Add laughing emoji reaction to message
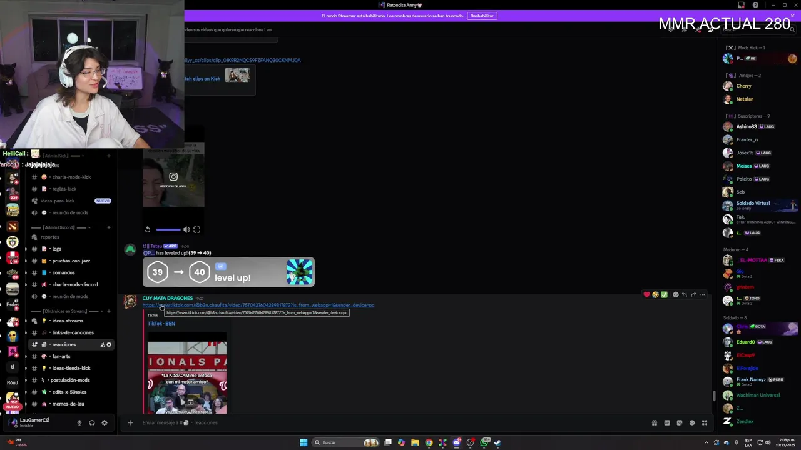The width and height of the screenshot is (801, 450). (x=655, y=295)
